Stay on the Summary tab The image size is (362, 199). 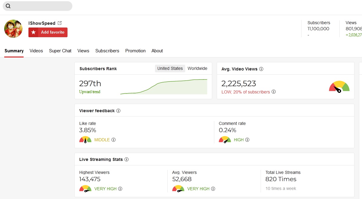point(14,51)
